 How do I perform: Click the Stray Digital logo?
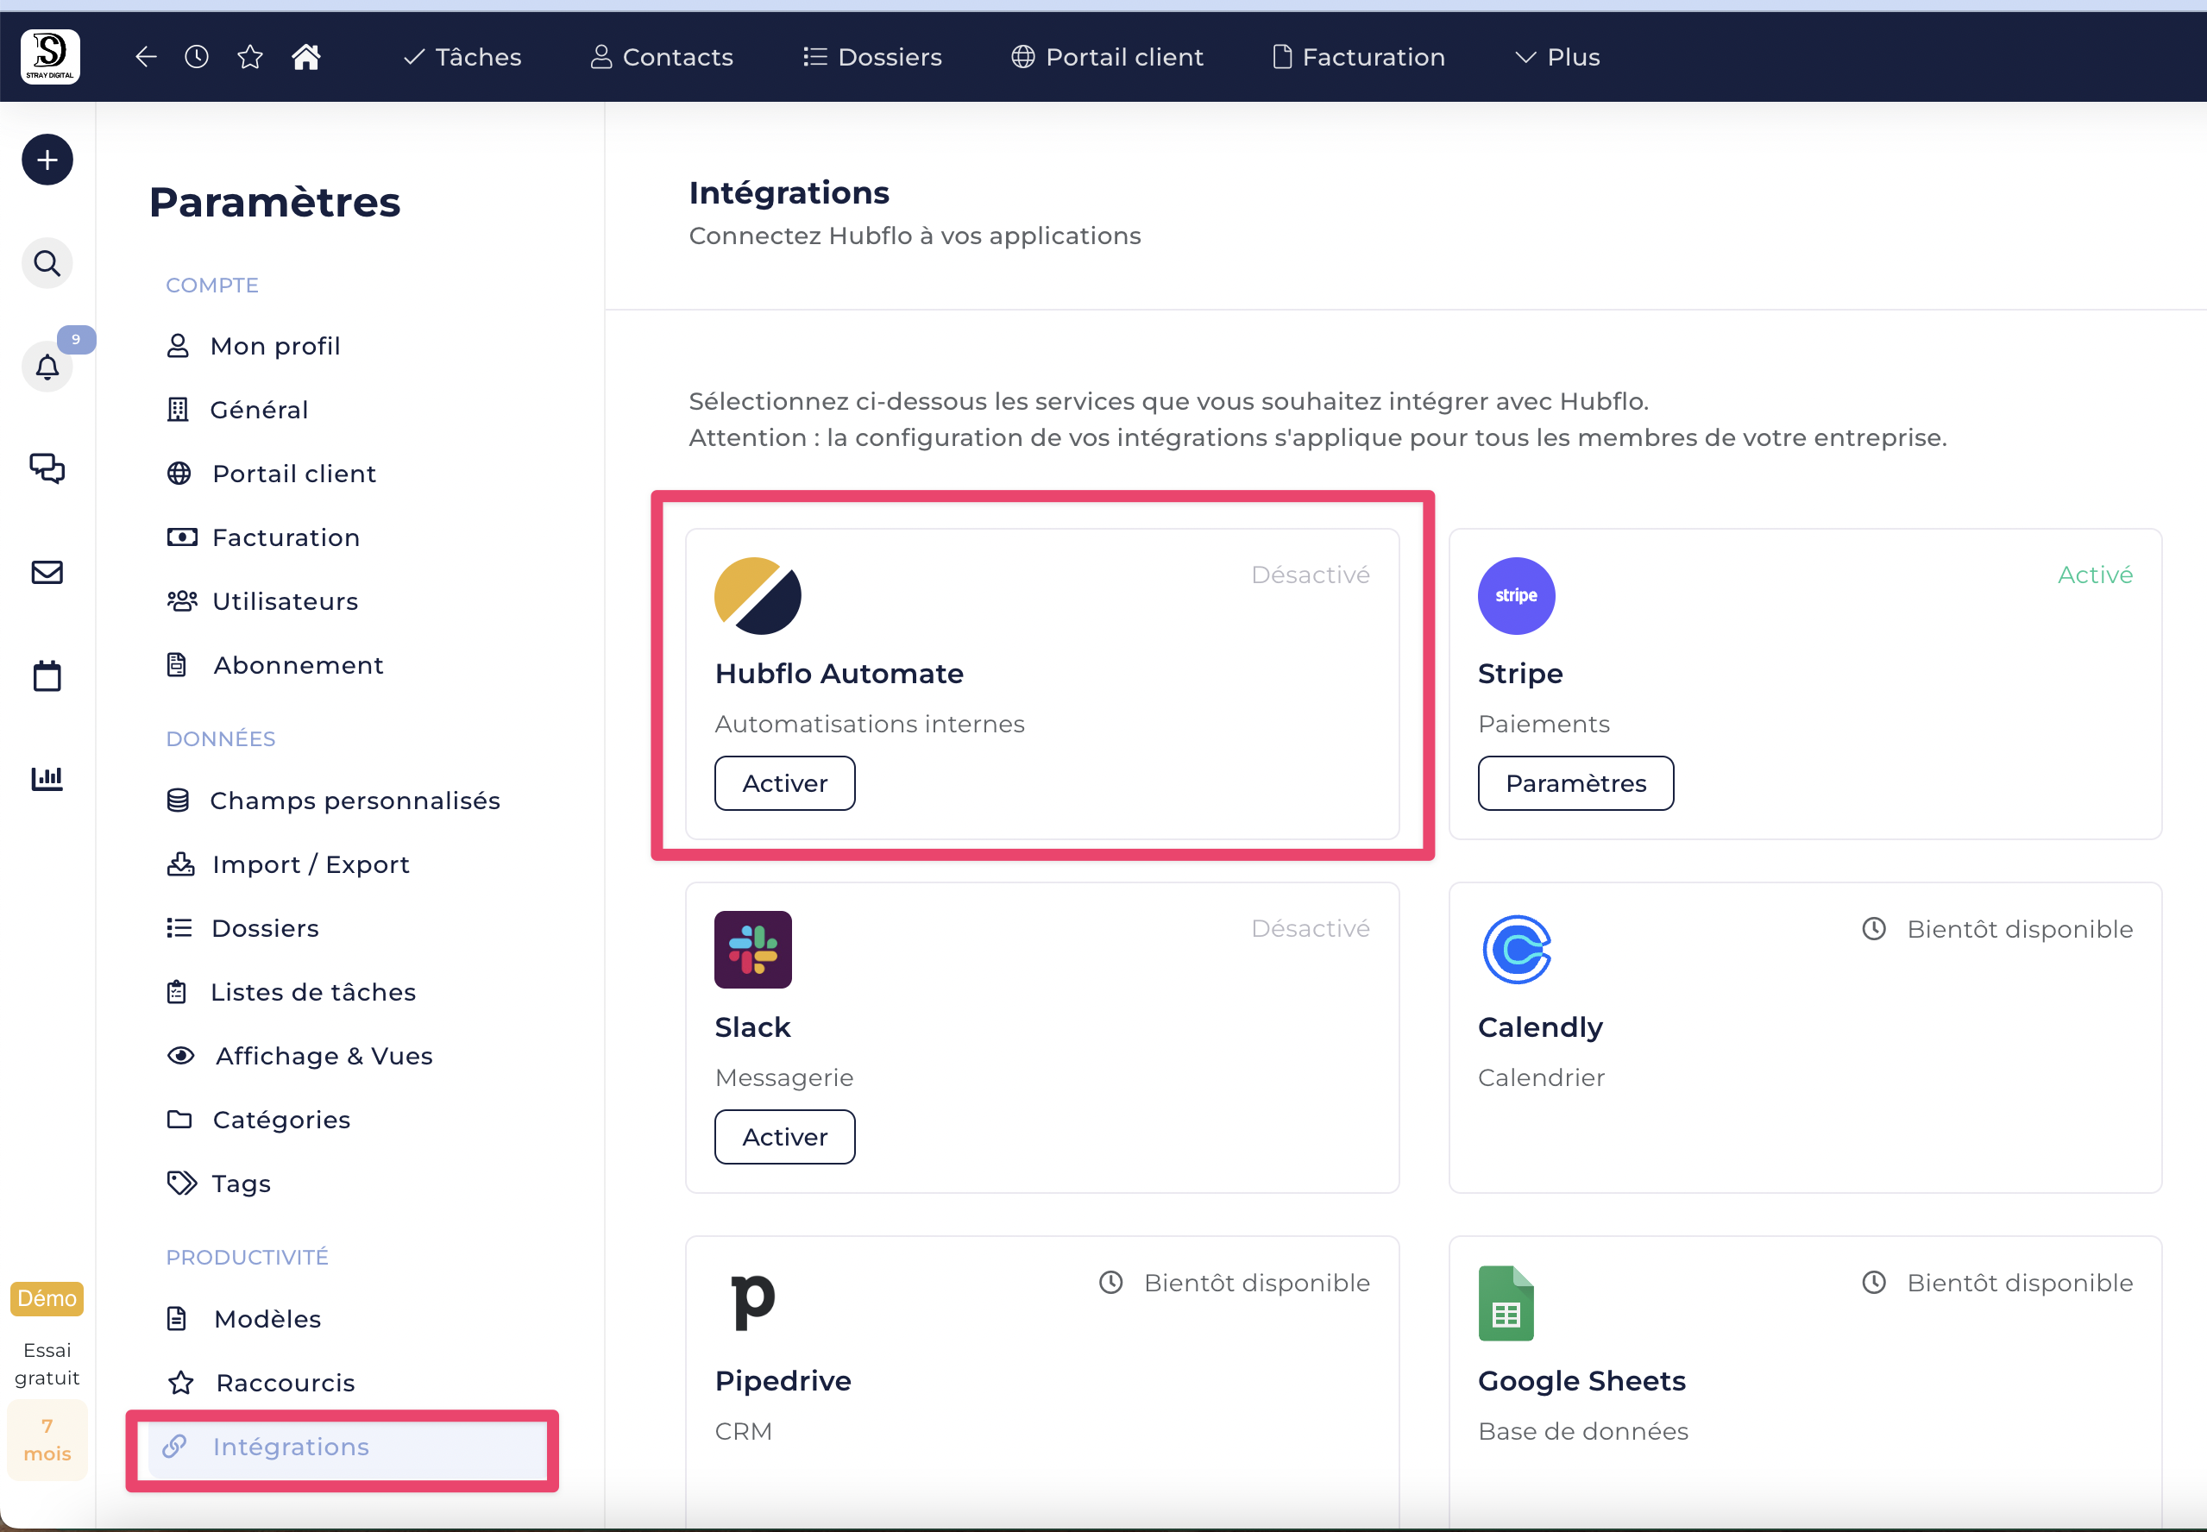[50, 57]
